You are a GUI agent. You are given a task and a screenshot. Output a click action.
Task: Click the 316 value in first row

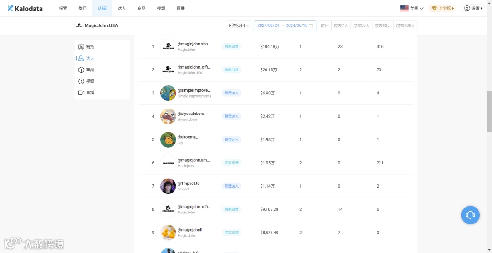380,47
